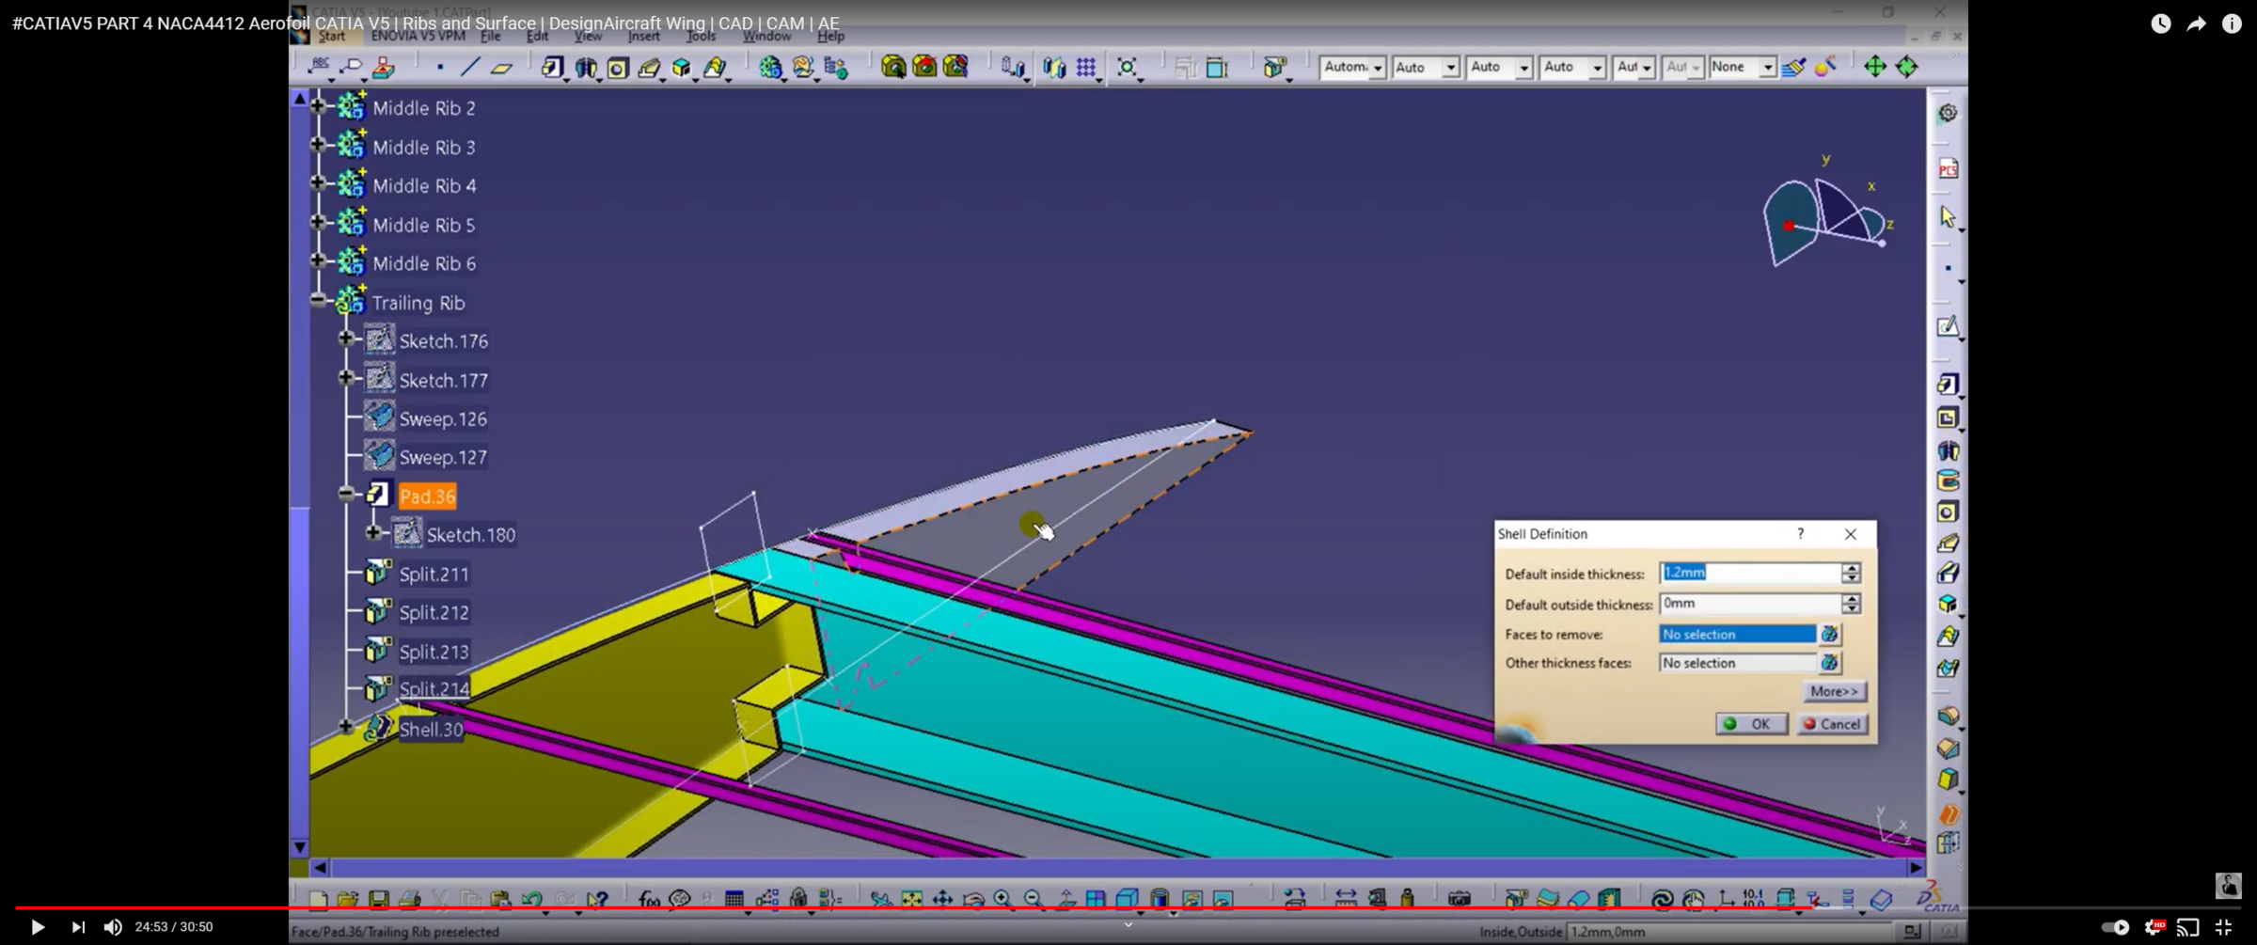Viewport: 2257px width, 945px height.
Task: Click the Select arrow in right toolbar
Action: [x=1948, y=217]
